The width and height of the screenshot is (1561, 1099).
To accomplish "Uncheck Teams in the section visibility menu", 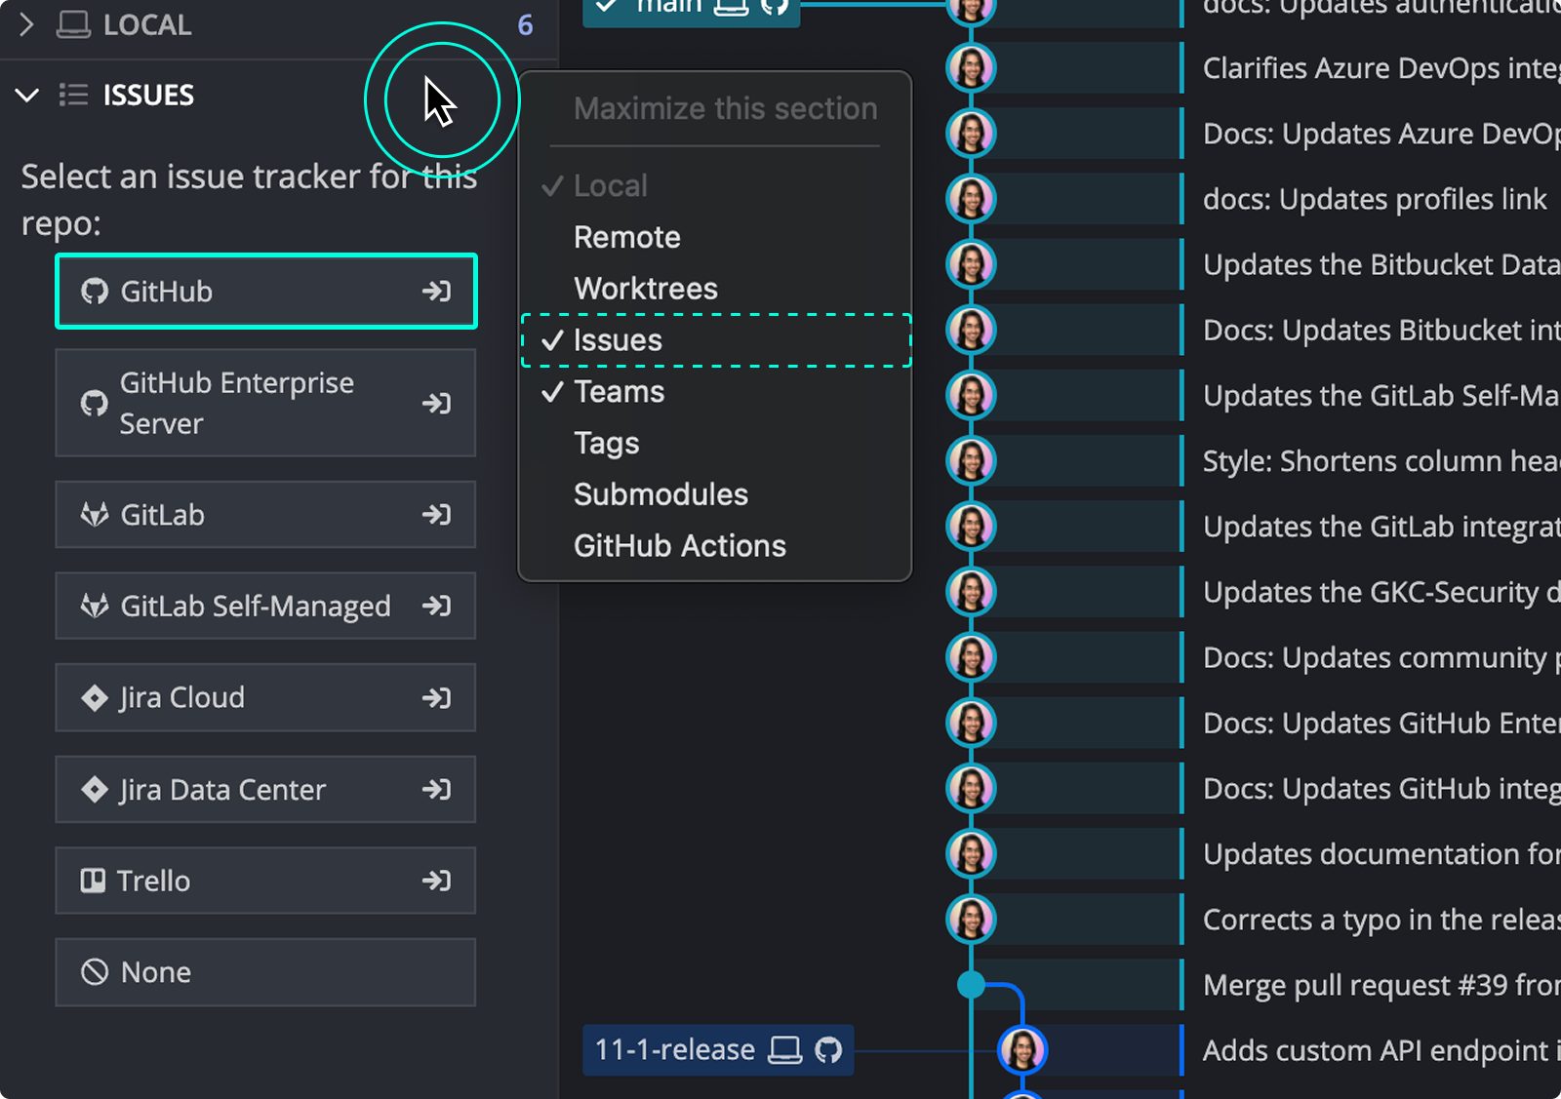I will click(619, 391).
